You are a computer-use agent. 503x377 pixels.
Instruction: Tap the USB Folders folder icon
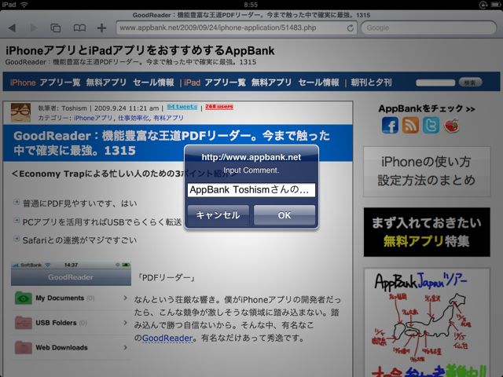(x=23, y=323)
